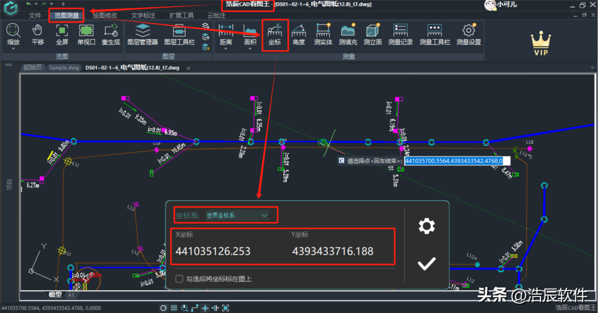
Task: Switch to the 扩展工具 ribbon tab
Action: [182, 15]
